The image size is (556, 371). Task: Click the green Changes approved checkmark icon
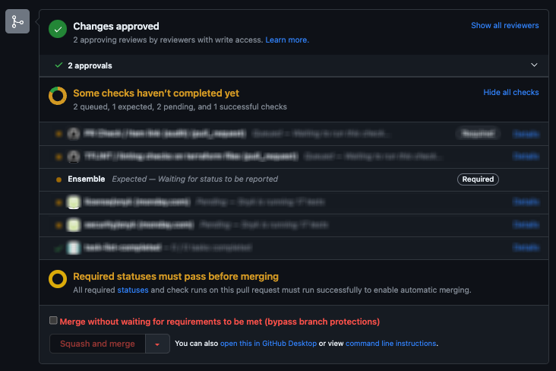pos(58,30)
